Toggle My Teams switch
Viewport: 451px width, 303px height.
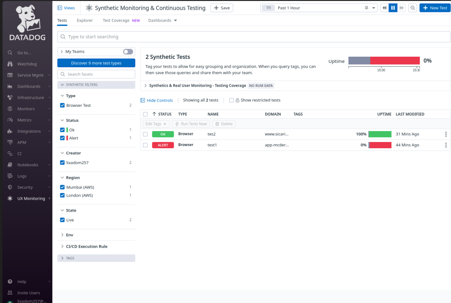point(128,52)
